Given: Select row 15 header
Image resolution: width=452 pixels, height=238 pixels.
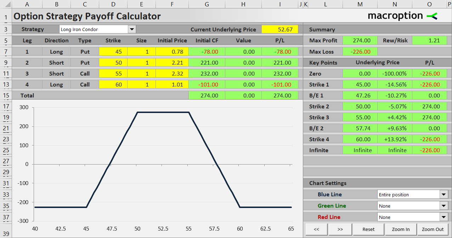Looking at the screenshot, I should click(6, 95).
